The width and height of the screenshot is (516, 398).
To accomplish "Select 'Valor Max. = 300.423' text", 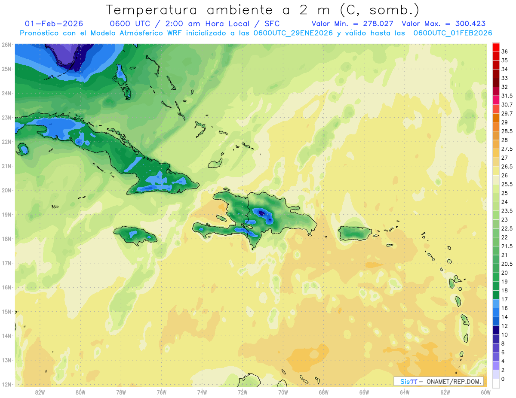I will pos(443,24).
